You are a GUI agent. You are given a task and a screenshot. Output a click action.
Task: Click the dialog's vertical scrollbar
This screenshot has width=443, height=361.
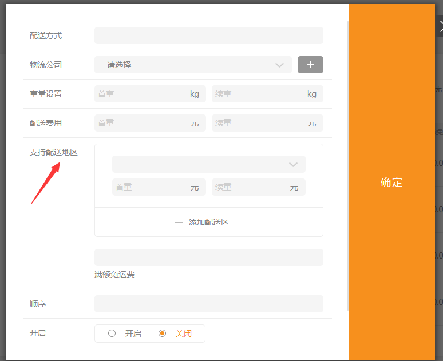coord(347,166)
